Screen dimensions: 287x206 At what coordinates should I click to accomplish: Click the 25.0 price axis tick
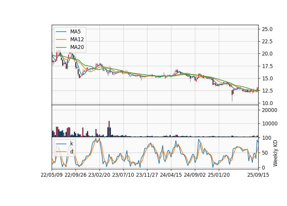pyautogui.click(x=267, y=29)
